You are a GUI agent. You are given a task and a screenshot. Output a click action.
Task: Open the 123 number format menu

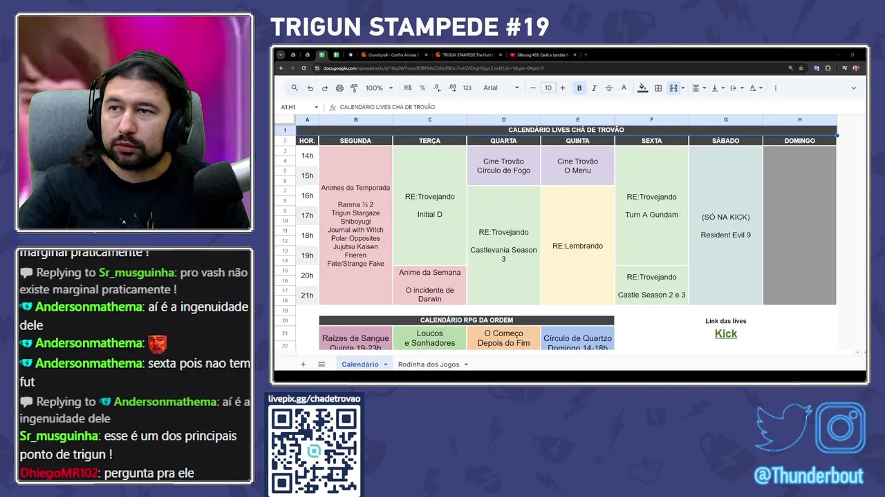(x=467, y=88)
